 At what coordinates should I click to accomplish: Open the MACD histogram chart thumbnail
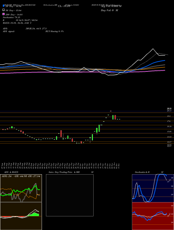[x=21, y=216]
